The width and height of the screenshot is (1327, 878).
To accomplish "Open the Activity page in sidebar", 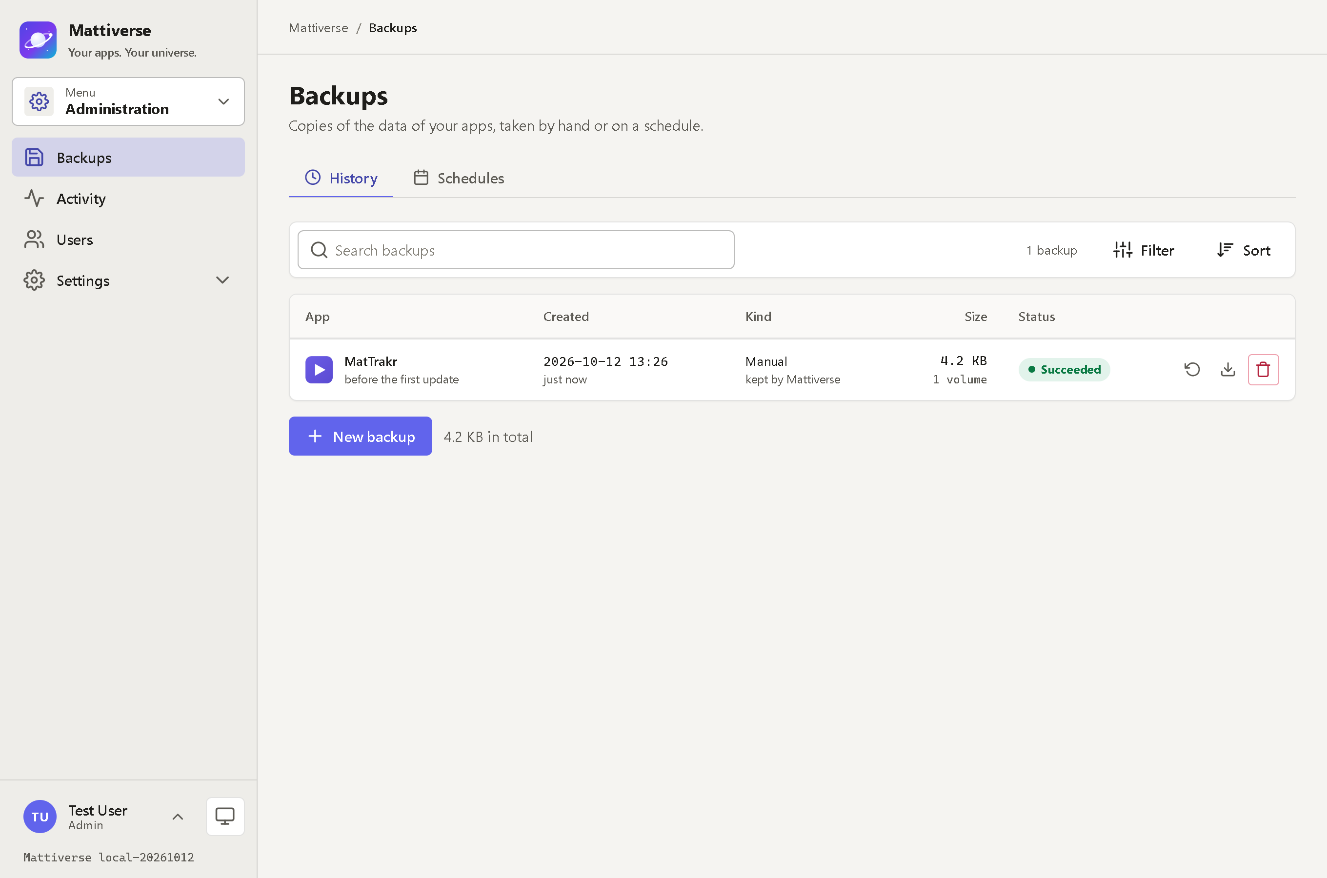I will pos(128,199).
